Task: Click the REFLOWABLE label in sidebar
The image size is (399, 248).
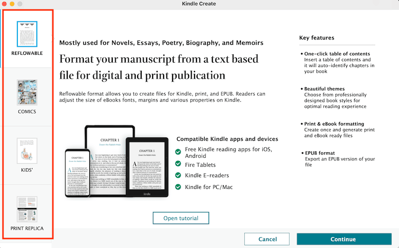Action: (27, 53)
